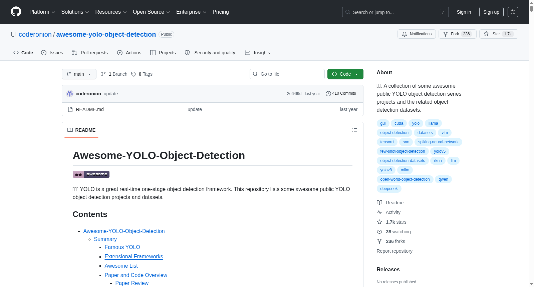Expand the Solutions menu
The height and width of the screenshot is (287, 534).
[75, 12]
